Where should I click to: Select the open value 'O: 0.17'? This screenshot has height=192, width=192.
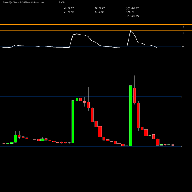click(69, 8)
